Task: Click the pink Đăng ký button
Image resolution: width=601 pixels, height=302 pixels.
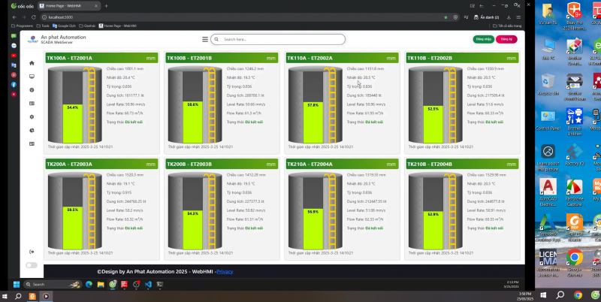Action: pyautogui.click(x=507, y=39)
